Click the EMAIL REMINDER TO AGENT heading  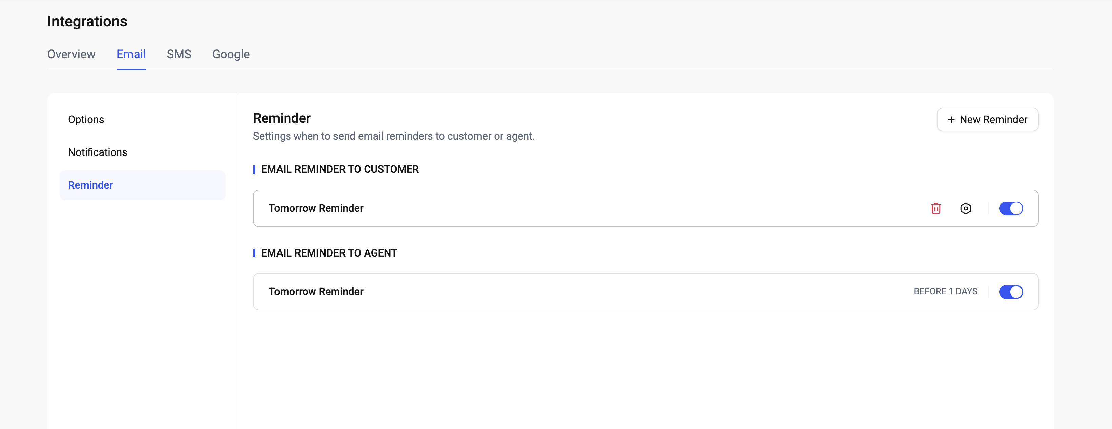point(329,253)
